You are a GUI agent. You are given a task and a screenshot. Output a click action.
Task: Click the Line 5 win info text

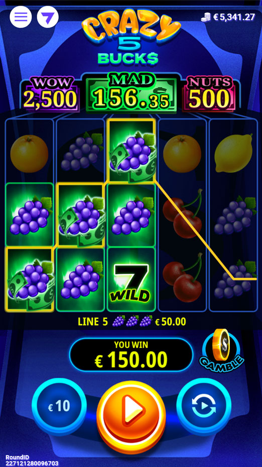pyautogui.click(x=132, y=321)
